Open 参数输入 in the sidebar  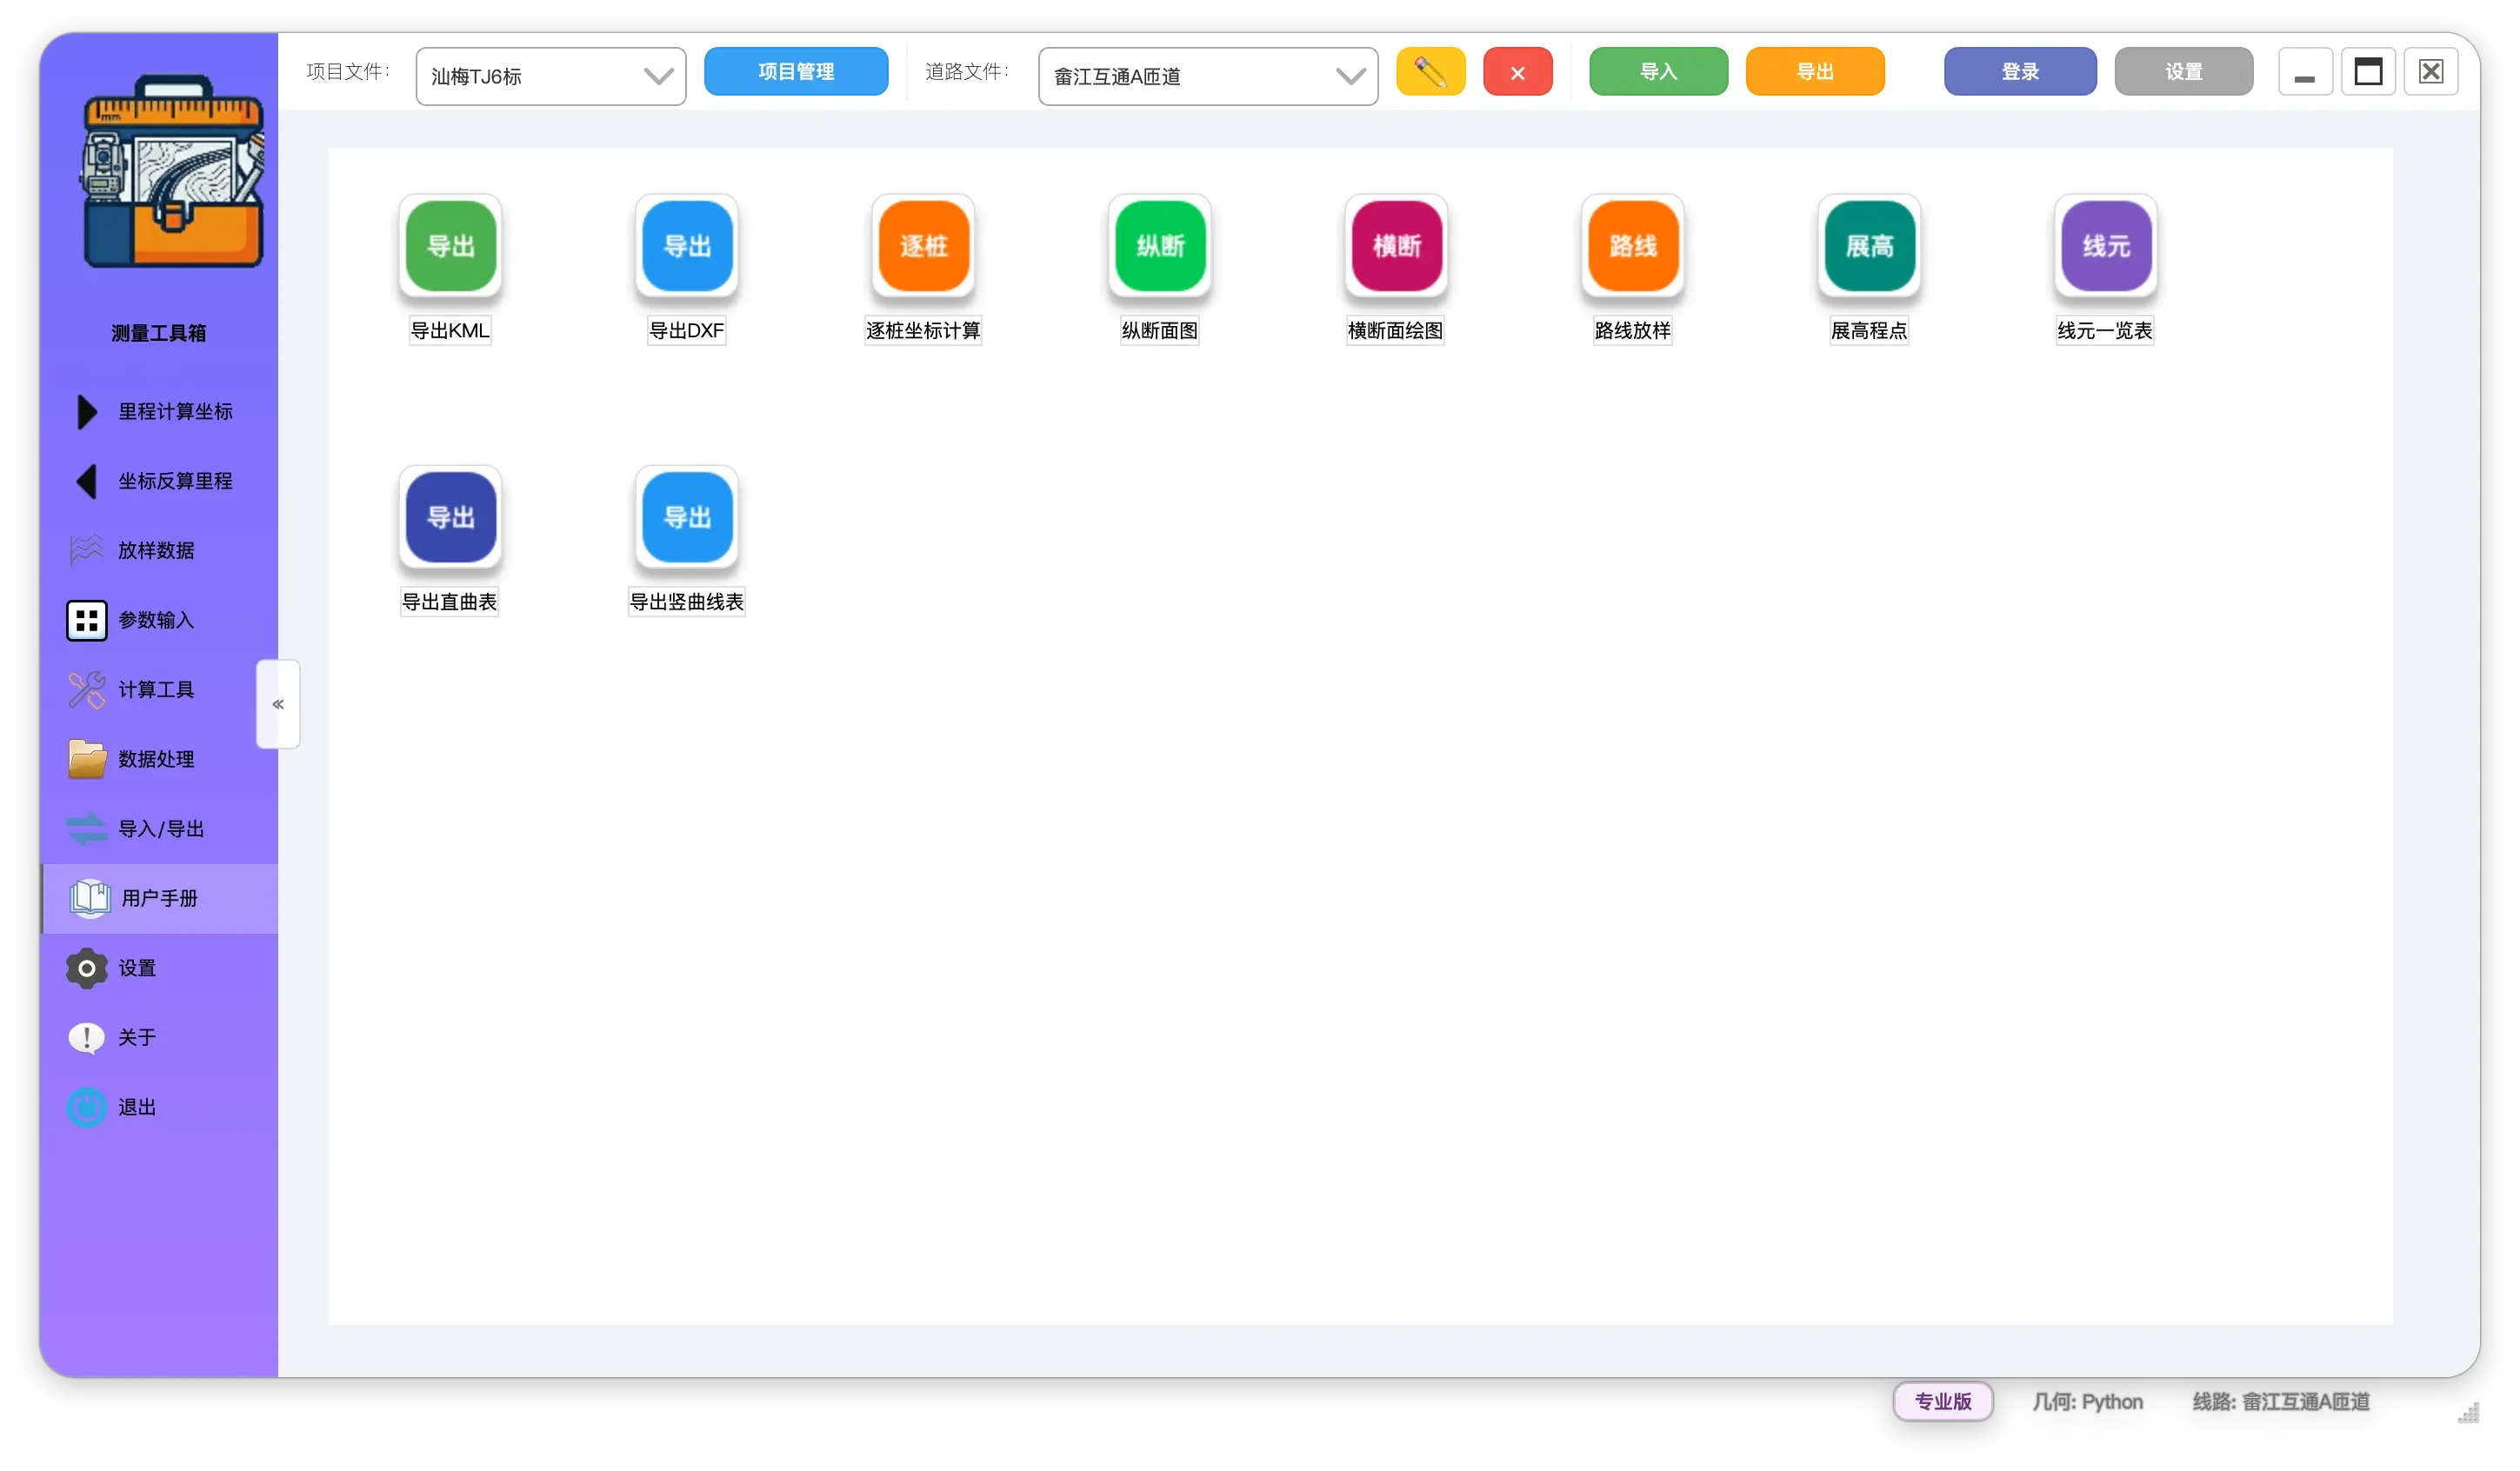coord(159,620)
